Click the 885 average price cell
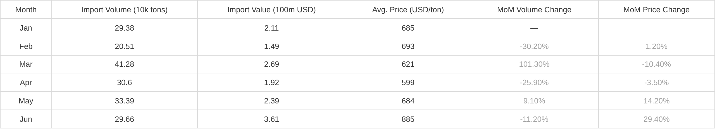This screenshot has height=134, width=715. [x=408, y=119]
